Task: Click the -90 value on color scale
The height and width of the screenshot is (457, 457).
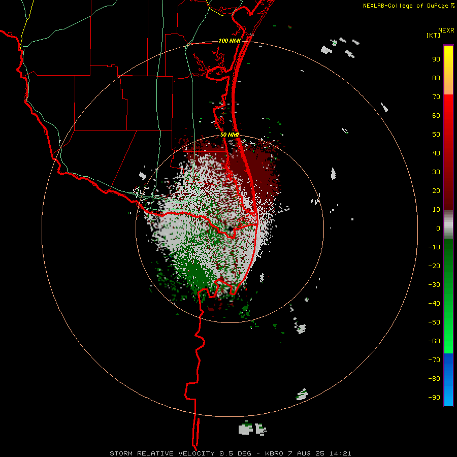Action: [x=434, y=398]
